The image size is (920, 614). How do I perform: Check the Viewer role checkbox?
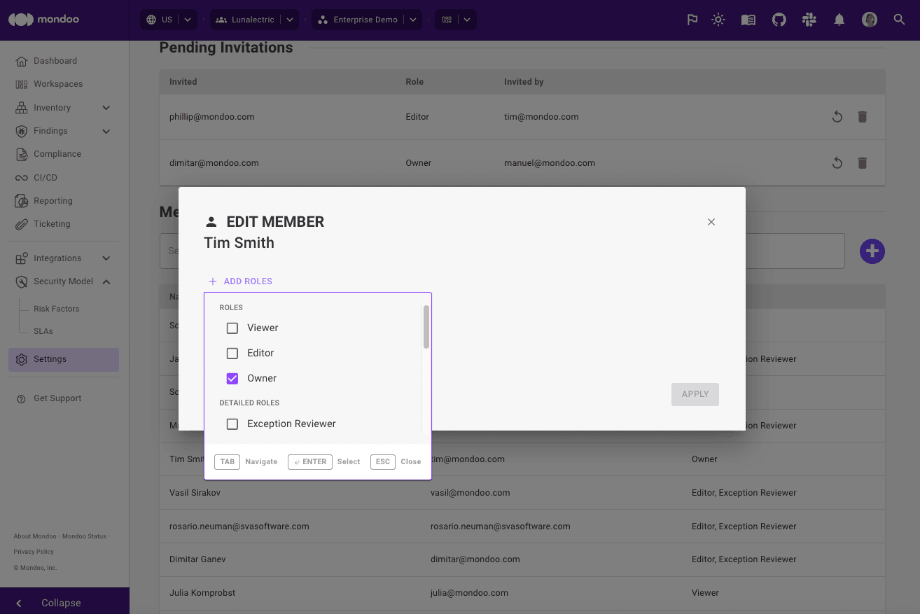point(232,328)
